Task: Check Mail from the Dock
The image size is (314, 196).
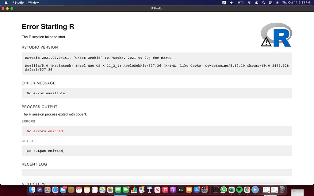Action: [63, 190]
